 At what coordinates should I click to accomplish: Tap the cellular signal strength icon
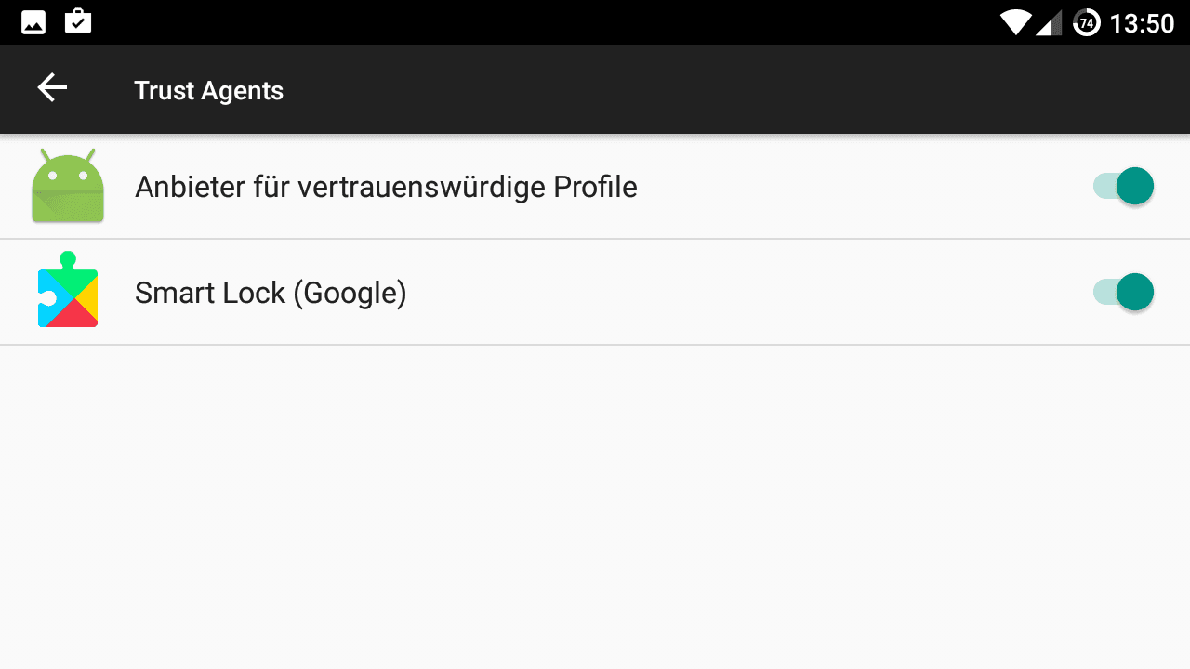(x=1049, y=22)
